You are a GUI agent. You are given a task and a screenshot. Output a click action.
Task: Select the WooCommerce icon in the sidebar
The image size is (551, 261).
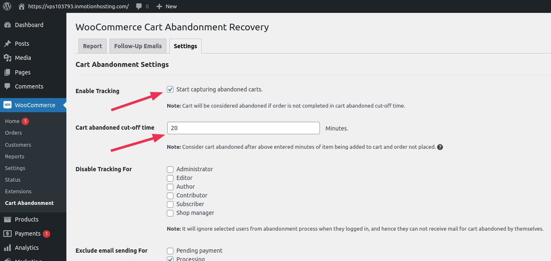click(x=8, y=105)
